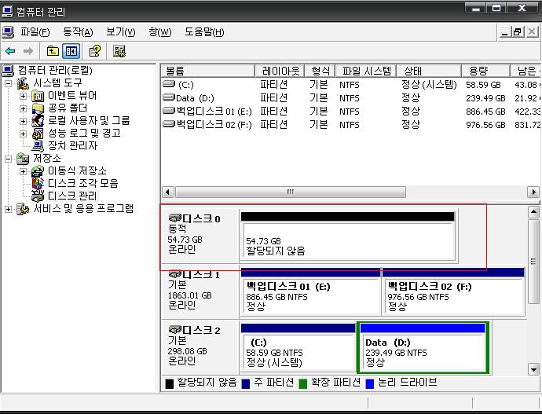Sort by the 용량 column header
This screenshot has width=542, height=414.
485,71
